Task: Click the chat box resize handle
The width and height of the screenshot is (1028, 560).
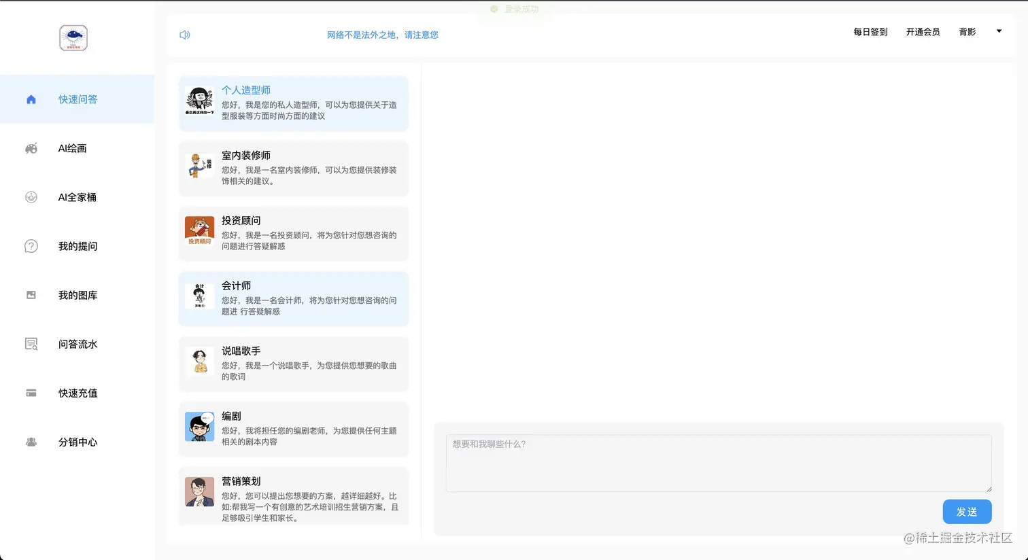Action: (989, 489)
